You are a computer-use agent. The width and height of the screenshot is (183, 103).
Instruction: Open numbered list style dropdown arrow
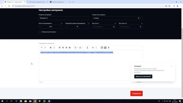[83, 47]
